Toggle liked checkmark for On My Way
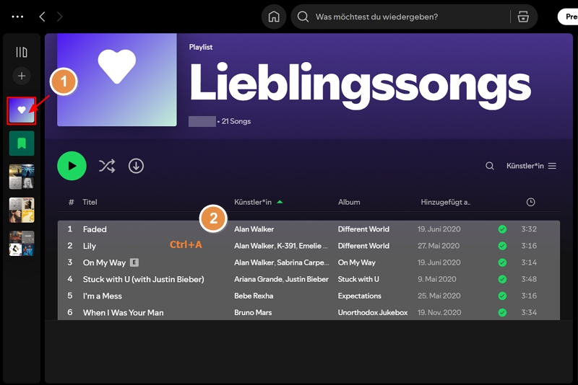Screen dimensions: 578x385 tap(502, 262)
